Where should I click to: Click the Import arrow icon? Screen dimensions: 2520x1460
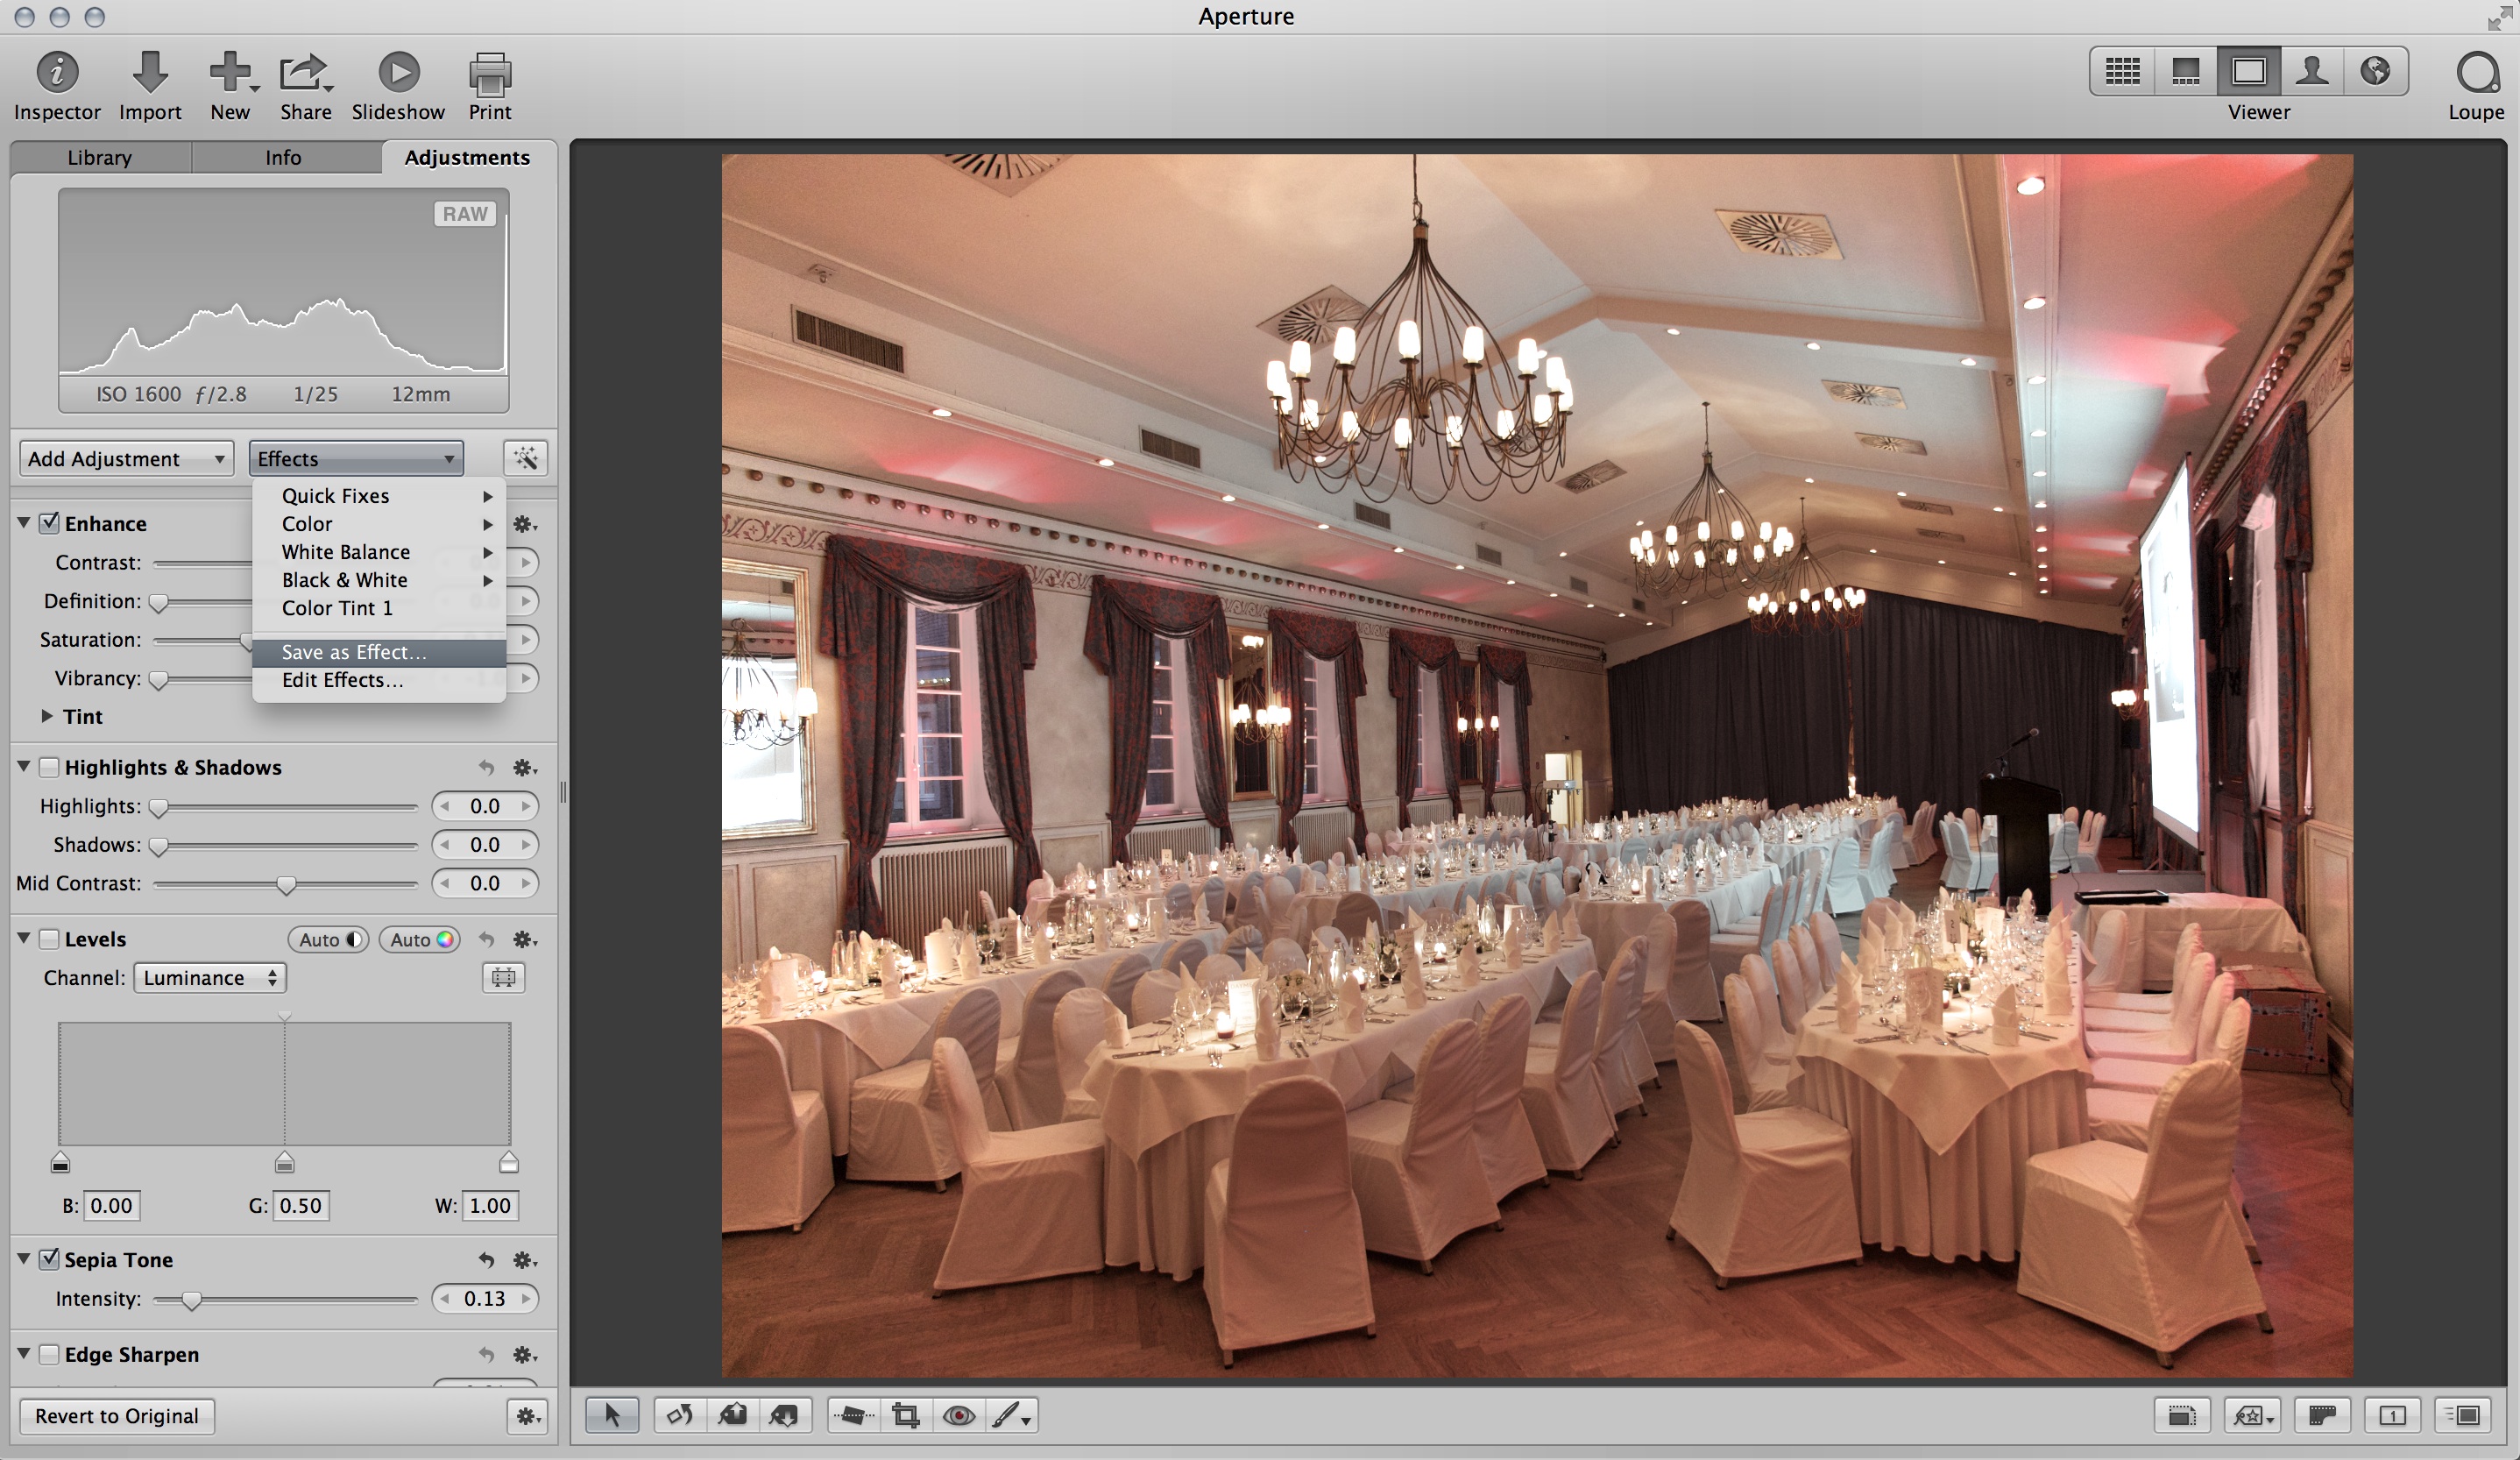point(150,73)
